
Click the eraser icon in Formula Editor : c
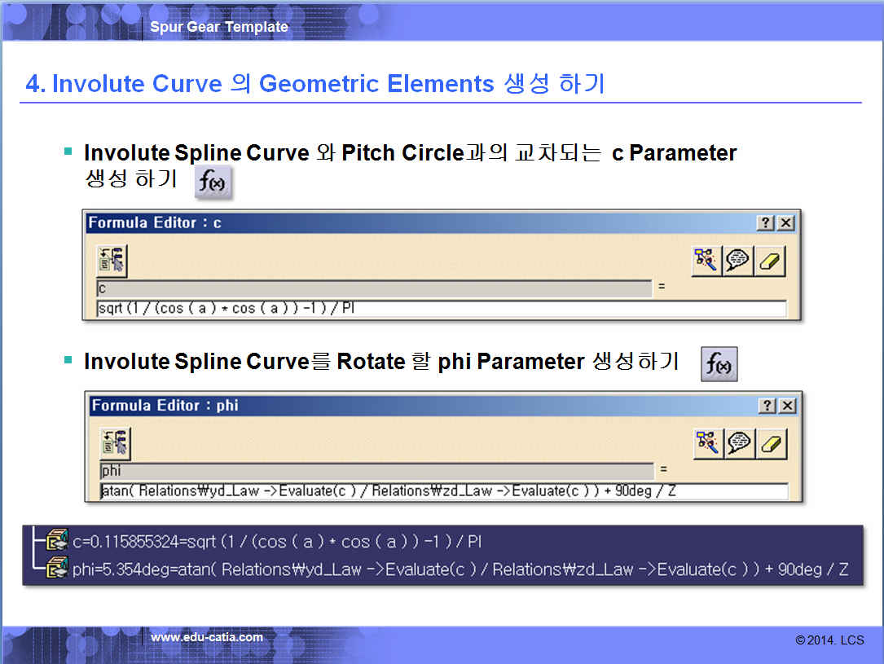pyautogui.click(x=769, y=261)
